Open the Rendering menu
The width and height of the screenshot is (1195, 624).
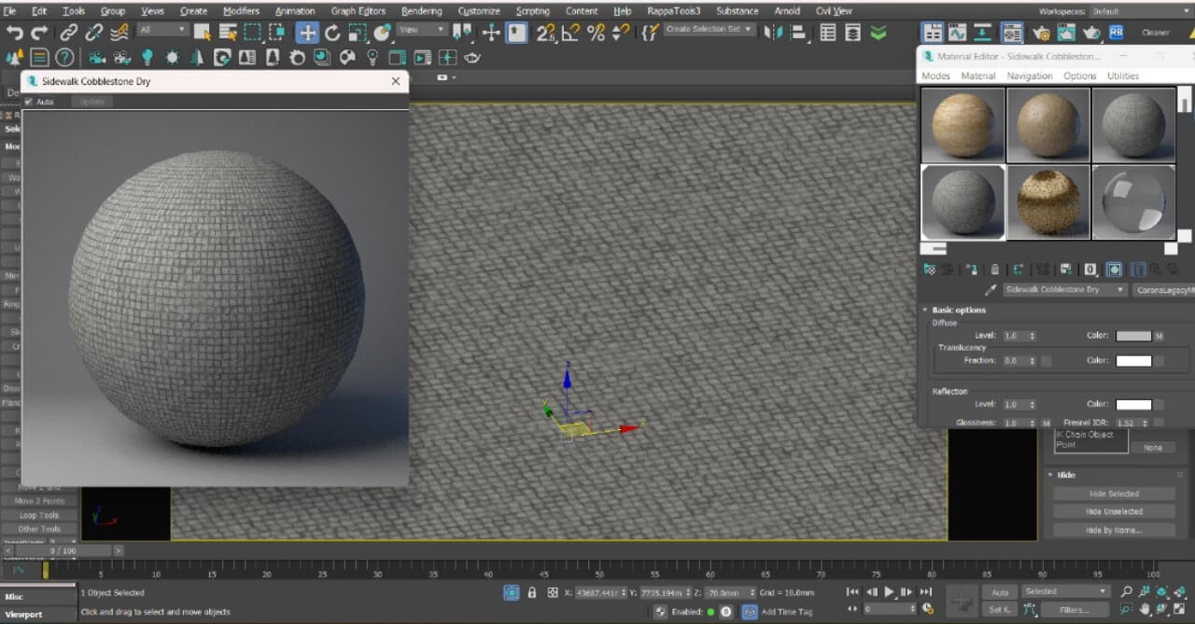pos(421,11)
